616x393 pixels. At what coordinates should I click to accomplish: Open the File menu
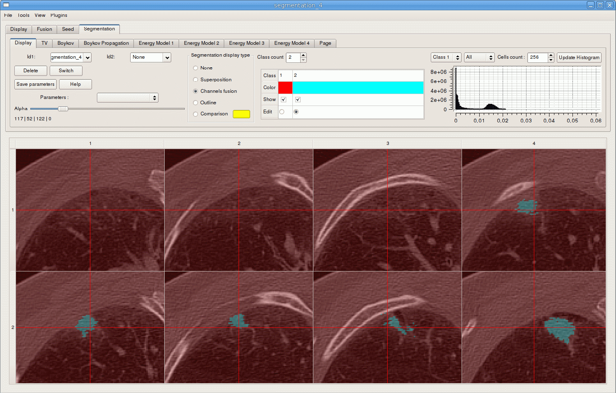tap(8, 15)
